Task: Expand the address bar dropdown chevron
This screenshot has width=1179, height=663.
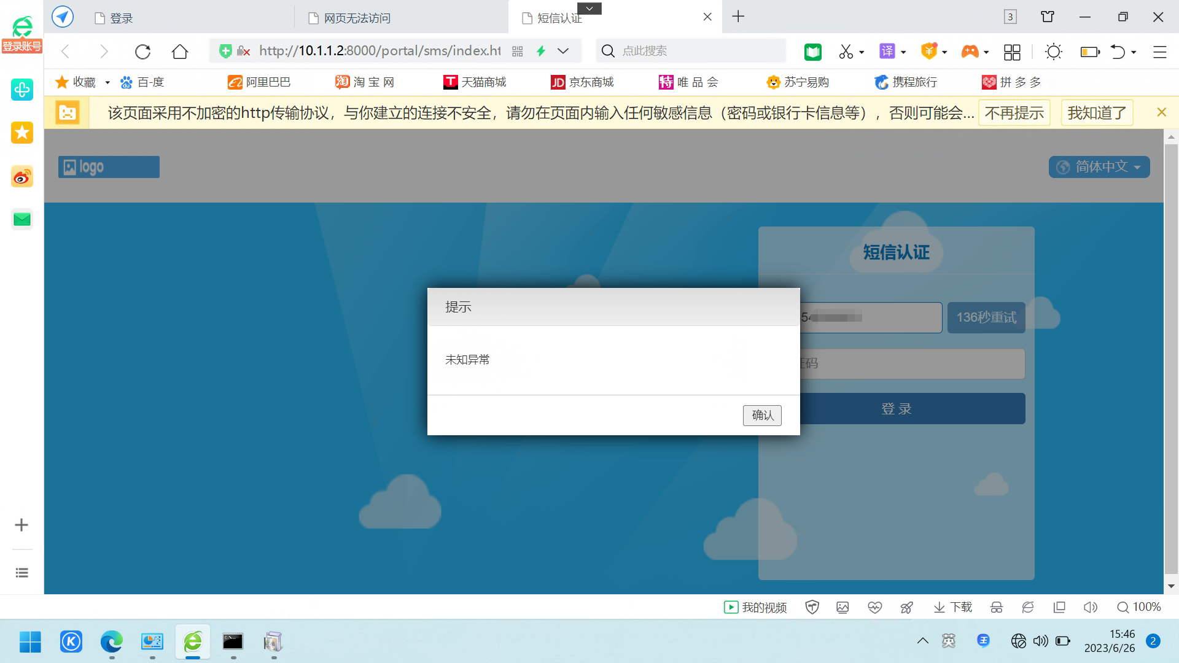Action: [x=563, y=51]
